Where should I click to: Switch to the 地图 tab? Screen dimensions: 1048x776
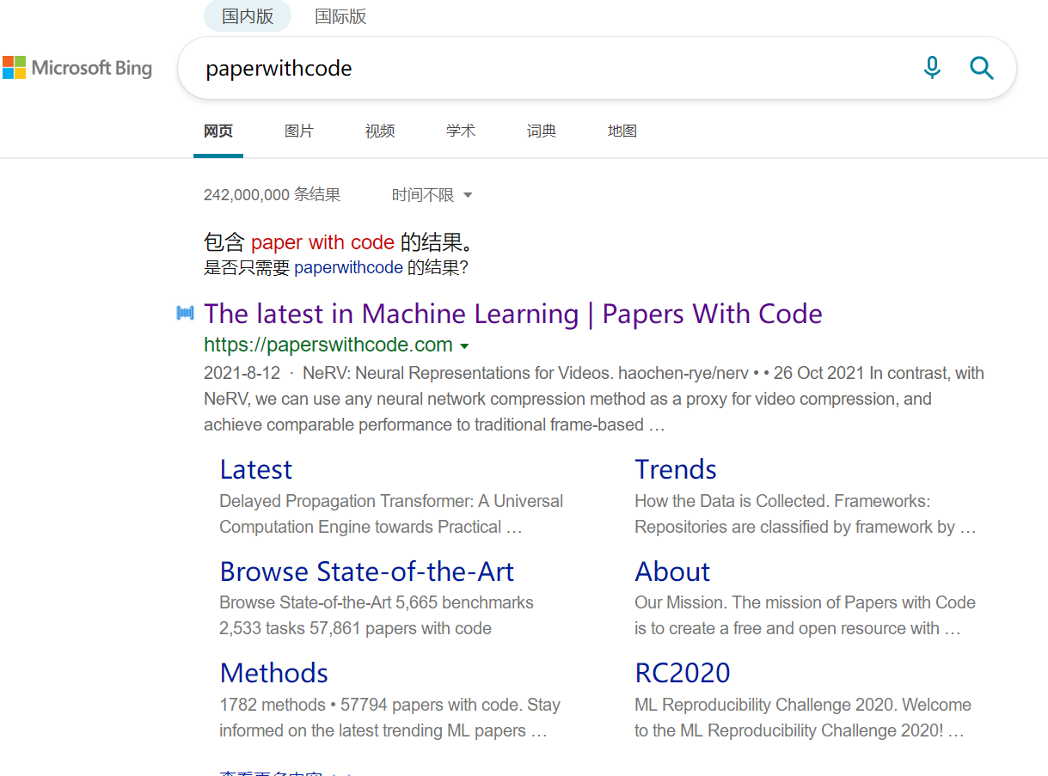coord(622,131)
